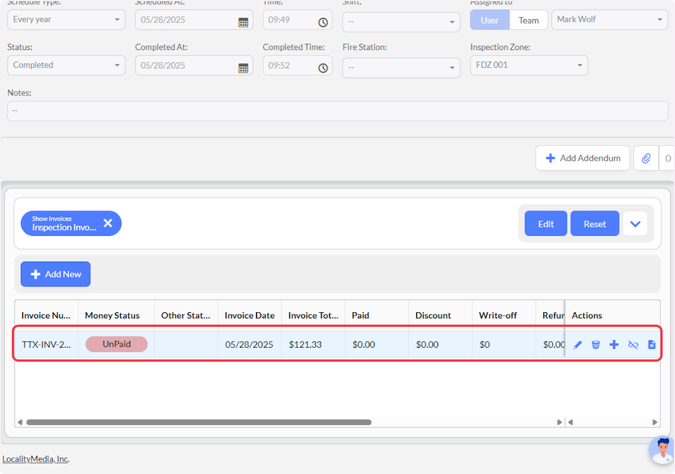Open the Fire Station dropdown
Viewport: 675px width, 474px height.
click(402, 67)
